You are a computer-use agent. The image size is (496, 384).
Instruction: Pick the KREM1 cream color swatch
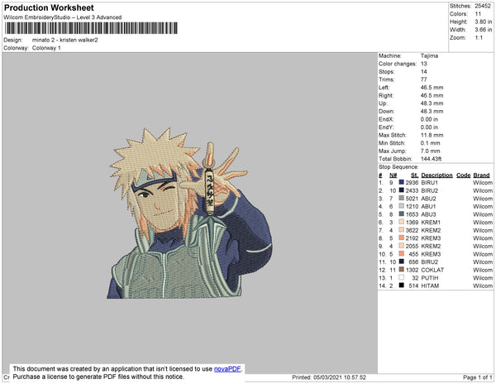click(402, 223)
